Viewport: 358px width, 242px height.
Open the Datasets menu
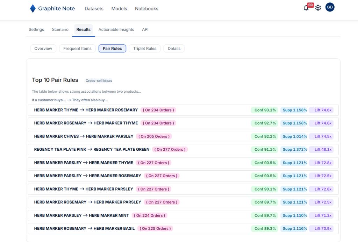tap(94, 9)
